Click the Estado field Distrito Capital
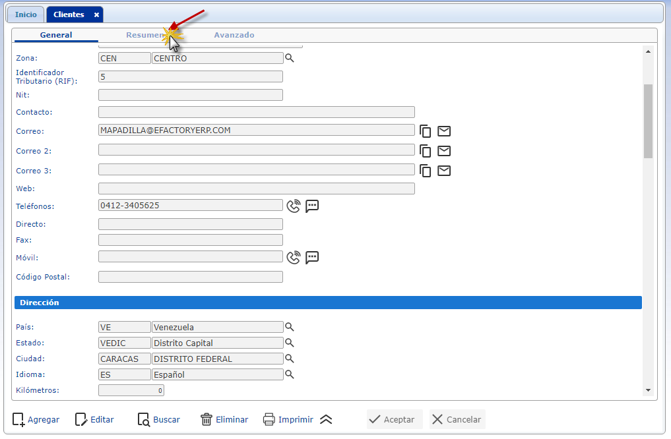This screenshot has width=671, height=439. pos(217,343)
